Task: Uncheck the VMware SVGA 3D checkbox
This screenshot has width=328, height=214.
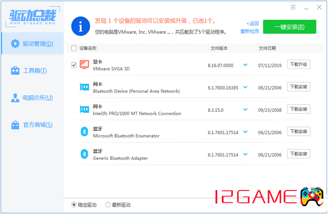Action: pos(74,65)
